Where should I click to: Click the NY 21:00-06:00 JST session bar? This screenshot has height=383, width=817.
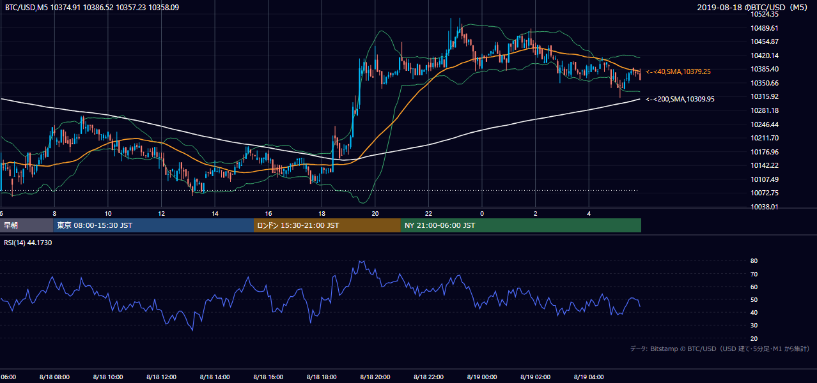[x=521, y=225]
